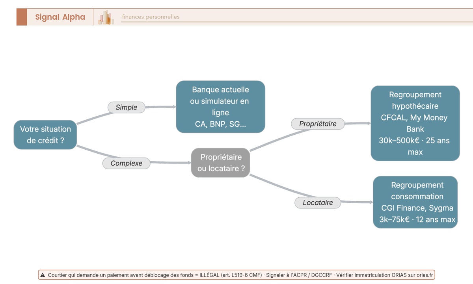Click the arrowhead pointing to Banque actuelle box

click(x=174, y=107)
